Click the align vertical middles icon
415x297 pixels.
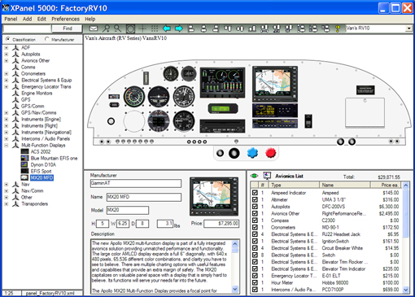coord(240,28)
